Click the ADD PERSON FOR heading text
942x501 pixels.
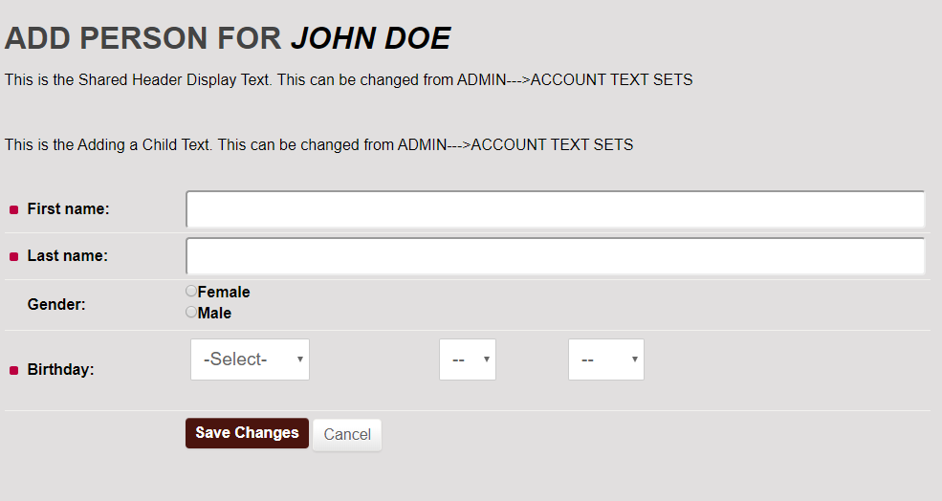[143, 38]
